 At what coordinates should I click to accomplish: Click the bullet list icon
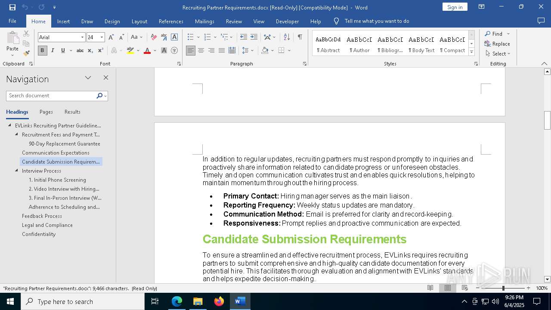tap(191, 37)
